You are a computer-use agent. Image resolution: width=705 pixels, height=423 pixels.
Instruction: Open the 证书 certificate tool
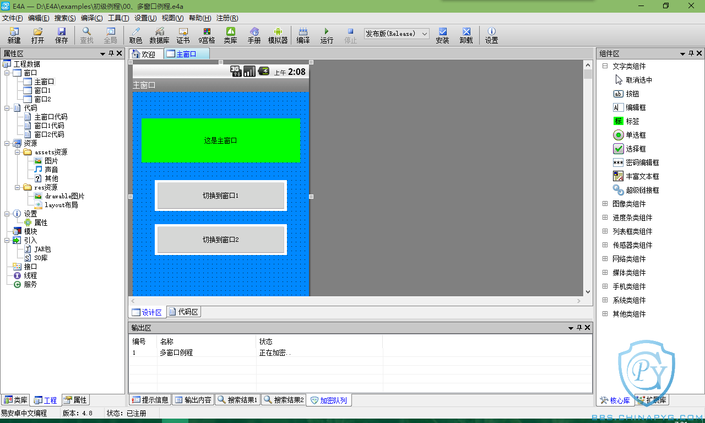click(183, 36)
